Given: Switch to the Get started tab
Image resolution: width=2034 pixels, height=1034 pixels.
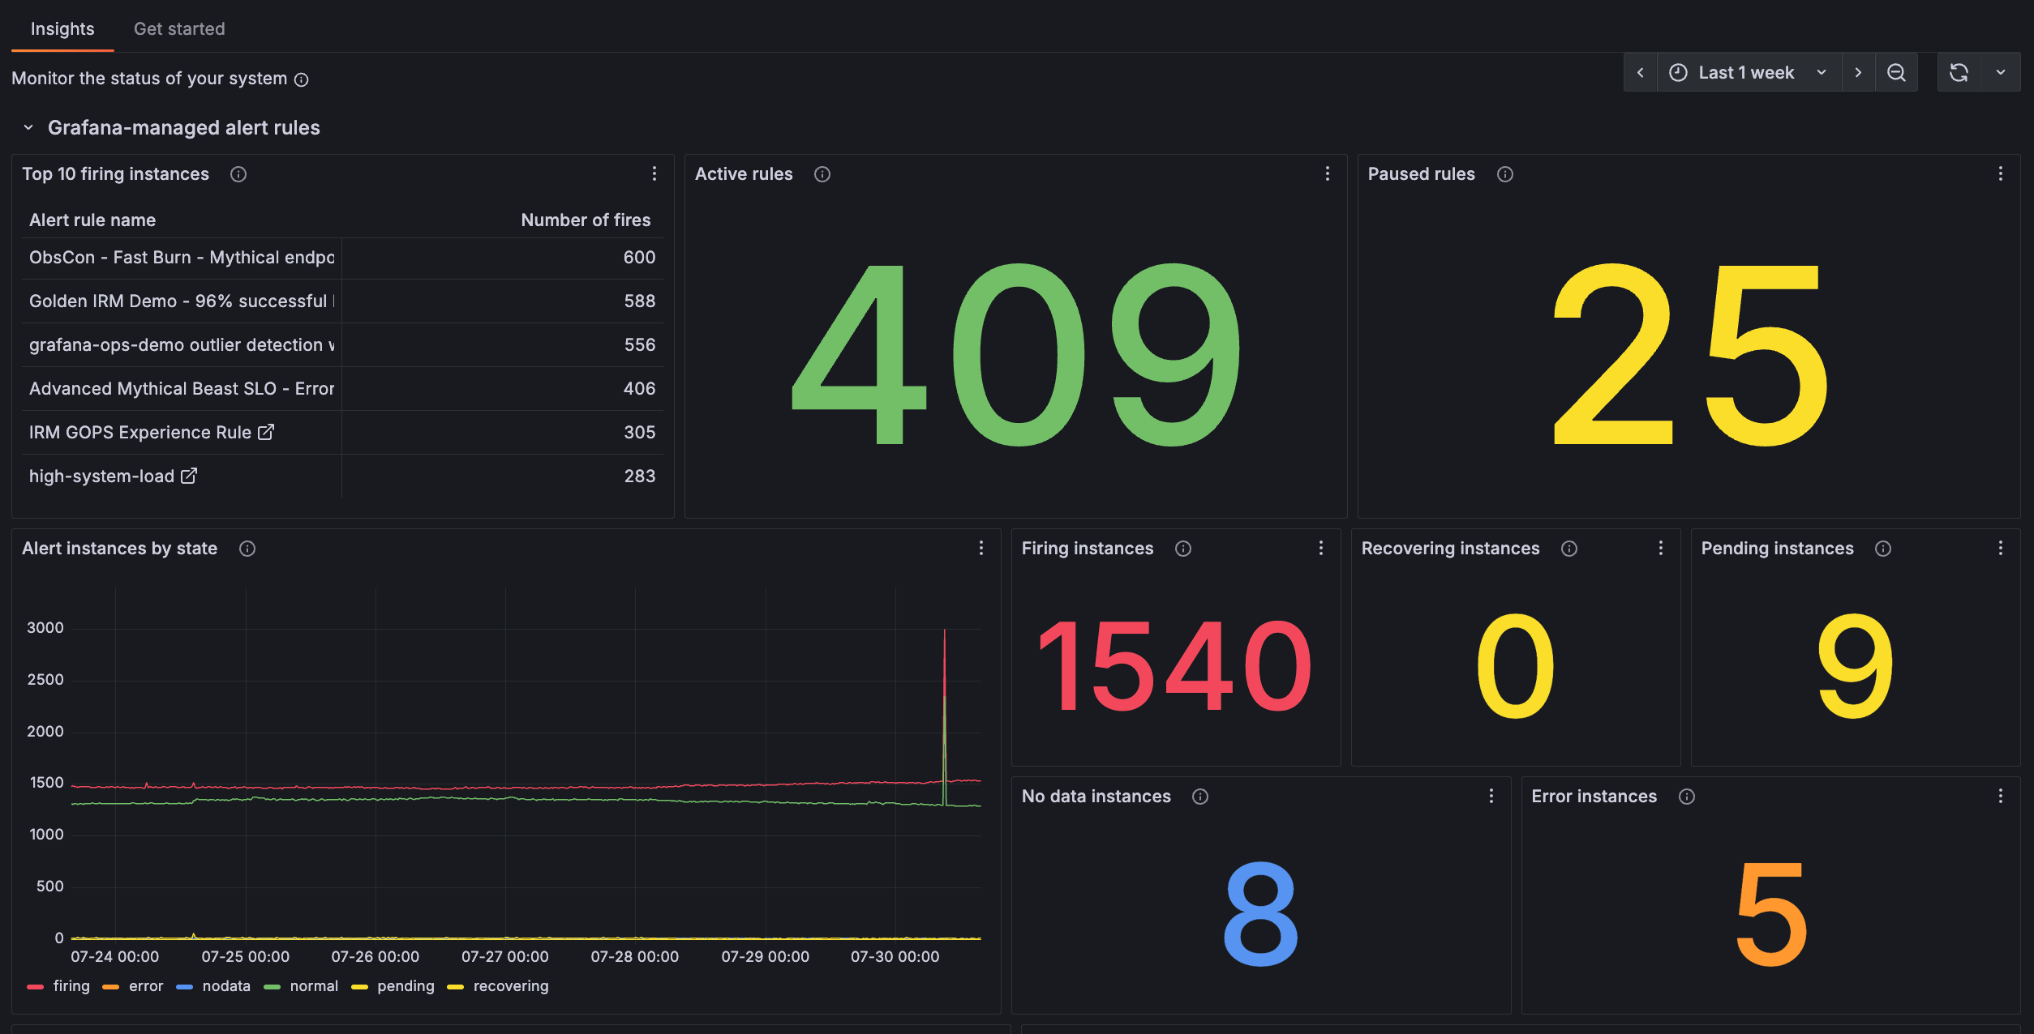Looking at the screenshot, I should pyautogui.click(x=179, y=28).
